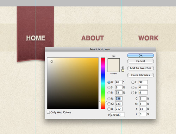The width and height of the screenshot is (176, 134).
Task: Select the G green radio button
Action: click(x=109, y=104)
